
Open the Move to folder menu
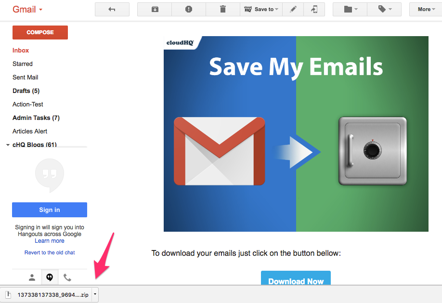click(x=350, y=9)
